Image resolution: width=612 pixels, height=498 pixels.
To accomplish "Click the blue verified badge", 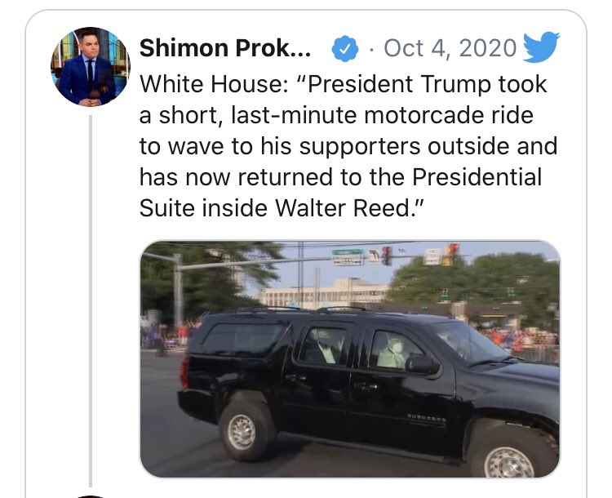I will tap(344, 48).
